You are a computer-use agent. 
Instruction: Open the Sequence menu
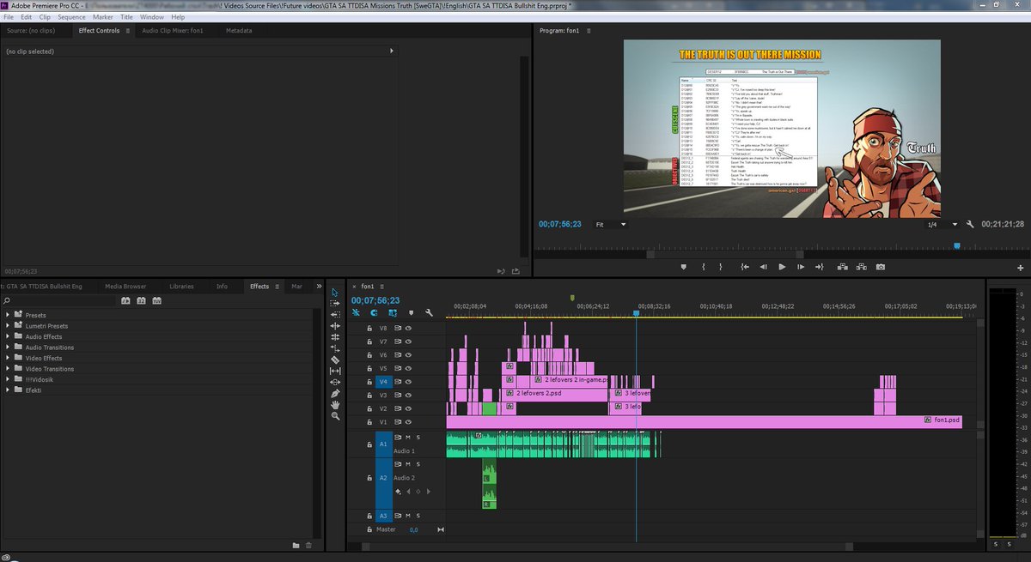tap(71, 17)
